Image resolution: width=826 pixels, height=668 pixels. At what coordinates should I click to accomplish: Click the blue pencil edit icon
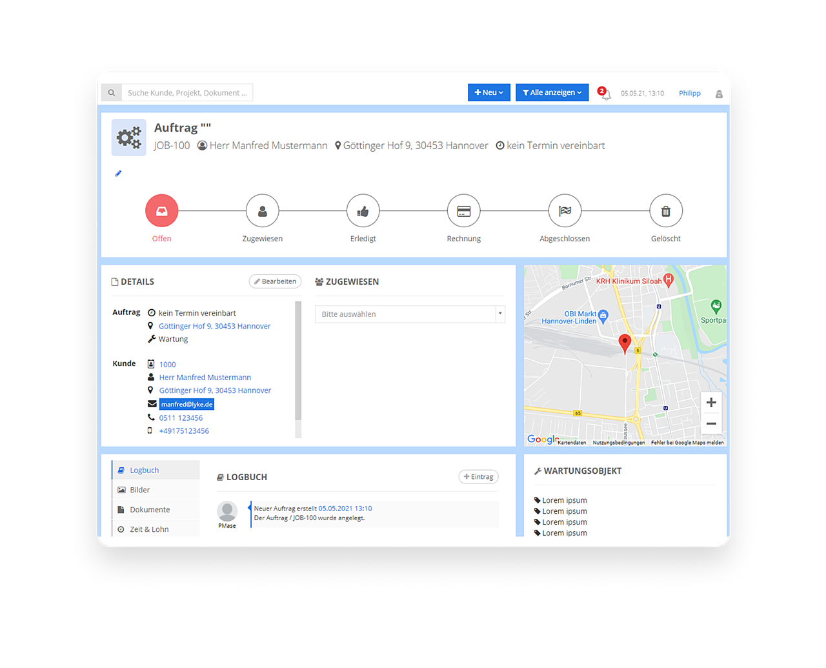[118, 174]
